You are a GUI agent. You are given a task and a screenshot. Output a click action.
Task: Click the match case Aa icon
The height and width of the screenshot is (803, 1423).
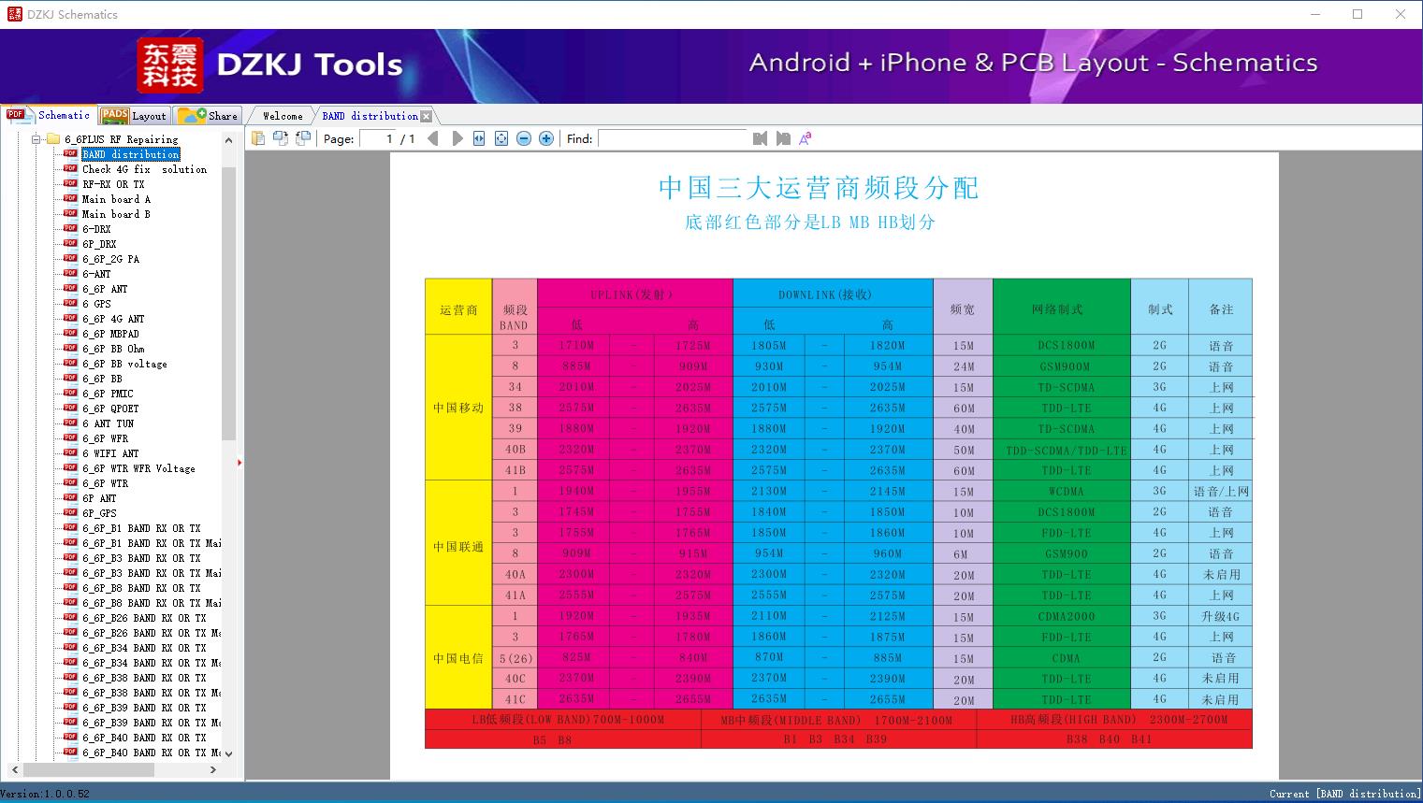click(x=805, y=138)
